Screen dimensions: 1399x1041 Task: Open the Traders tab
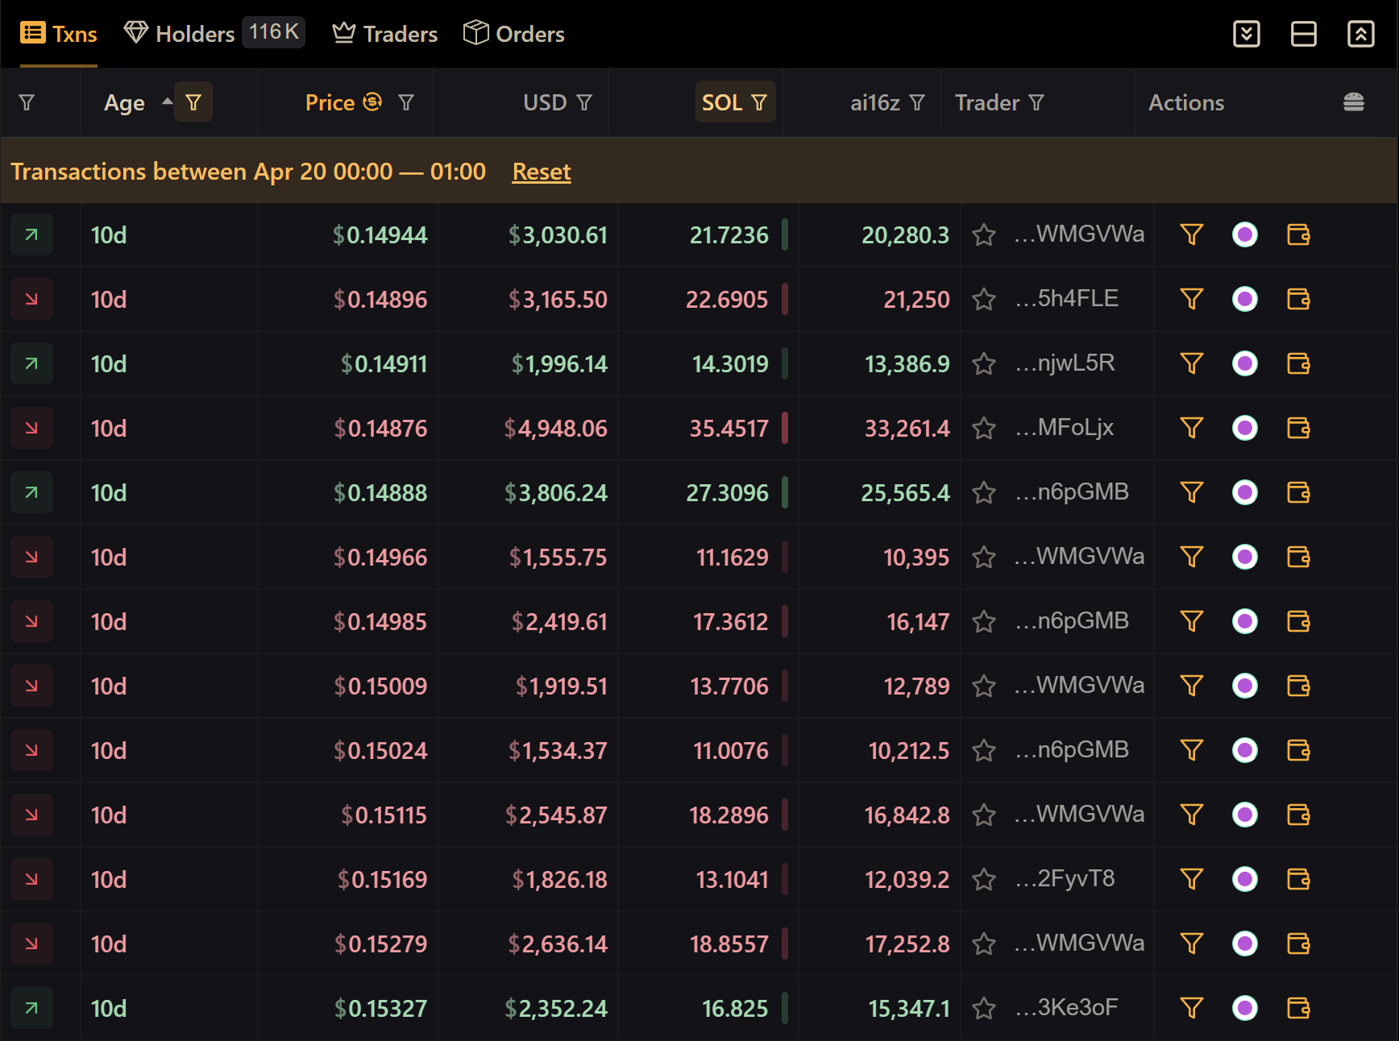[x=385, y=34]
